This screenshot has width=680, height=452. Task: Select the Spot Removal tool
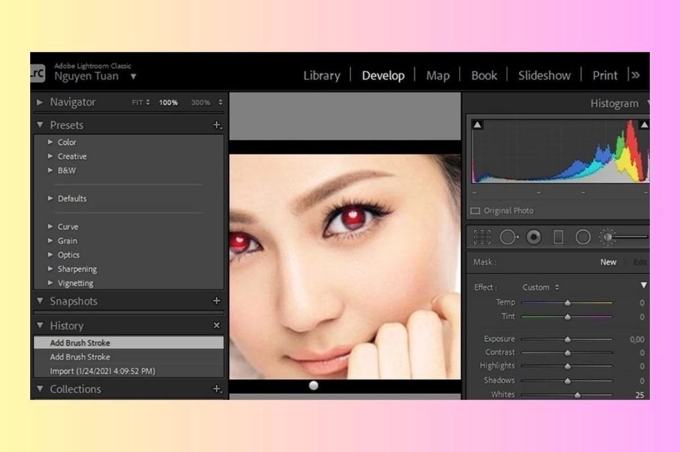tap(508, 237)
